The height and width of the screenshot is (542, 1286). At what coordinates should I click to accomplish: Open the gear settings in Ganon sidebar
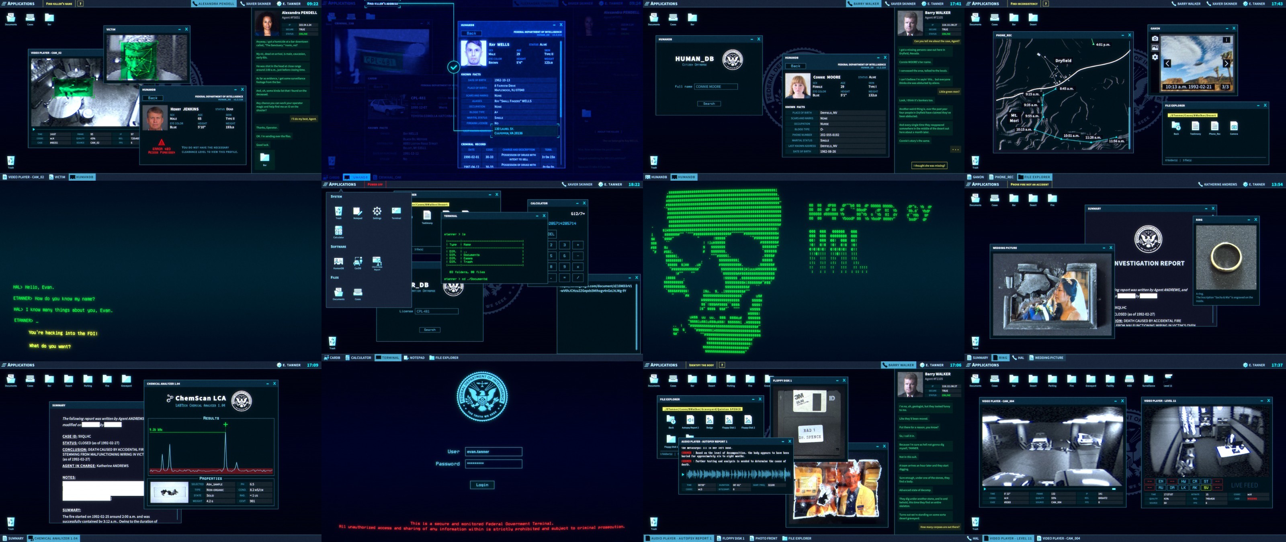[x=1155, y=57]
